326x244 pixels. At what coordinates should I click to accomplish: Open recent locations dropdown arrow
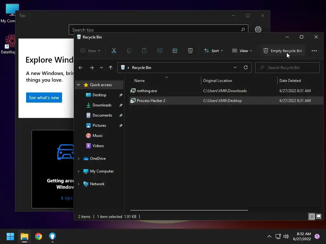101,68
